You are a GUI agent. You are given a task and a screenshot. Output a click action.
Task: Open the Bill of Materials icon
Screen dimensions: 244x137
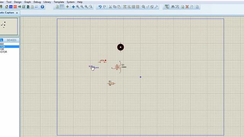[x=28, y=7]
